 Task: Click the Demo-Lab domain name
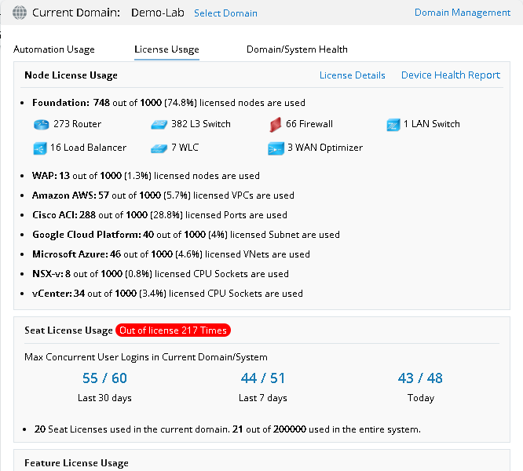pyautogui.click(x=157, y=13)
